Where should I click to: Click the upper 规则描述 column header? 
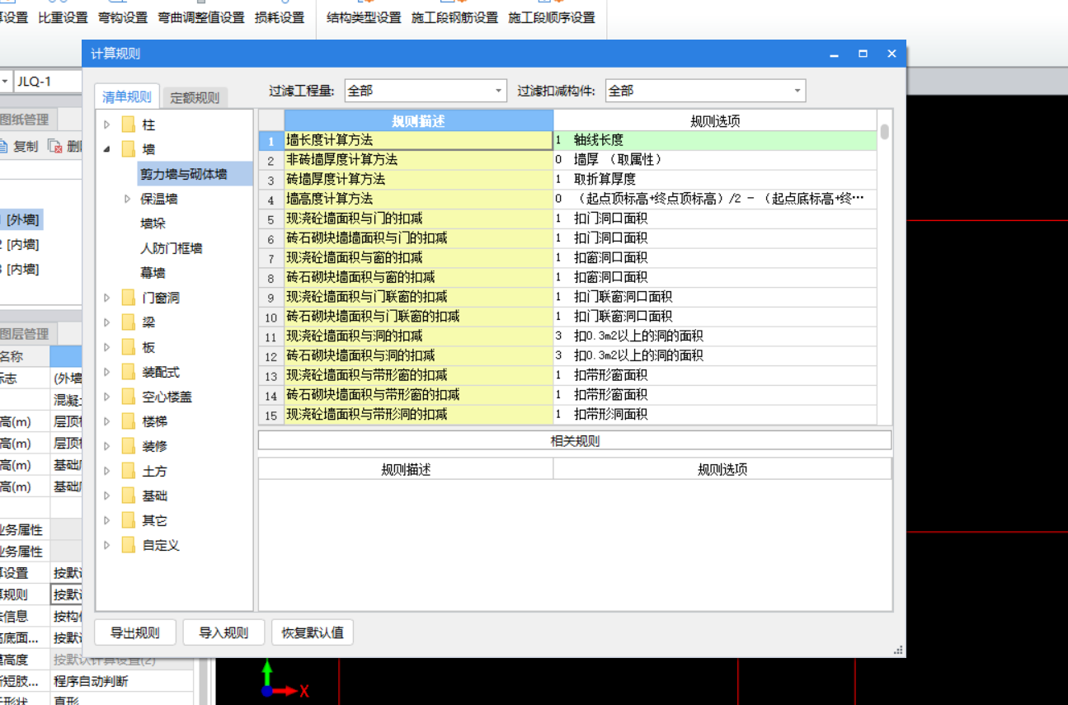coord(418,121)
